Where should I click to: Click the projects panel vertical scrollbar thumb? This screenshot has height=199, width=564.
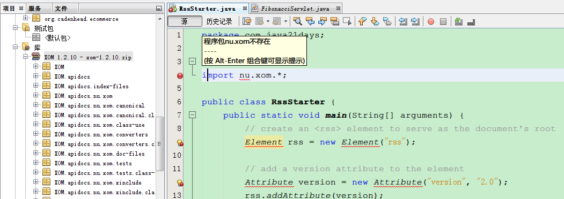coord(160,143)
